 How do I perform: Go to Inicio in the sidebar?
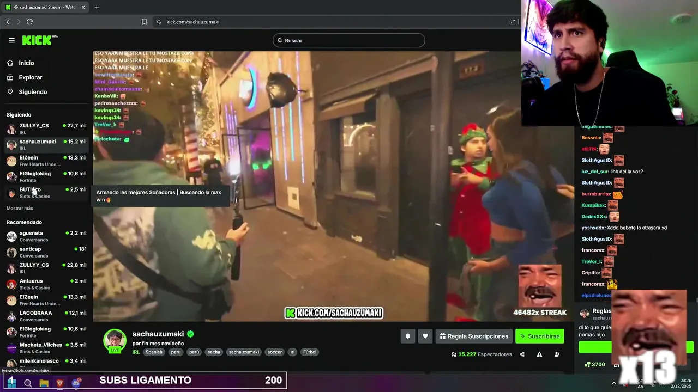click(x=26, y=63)
